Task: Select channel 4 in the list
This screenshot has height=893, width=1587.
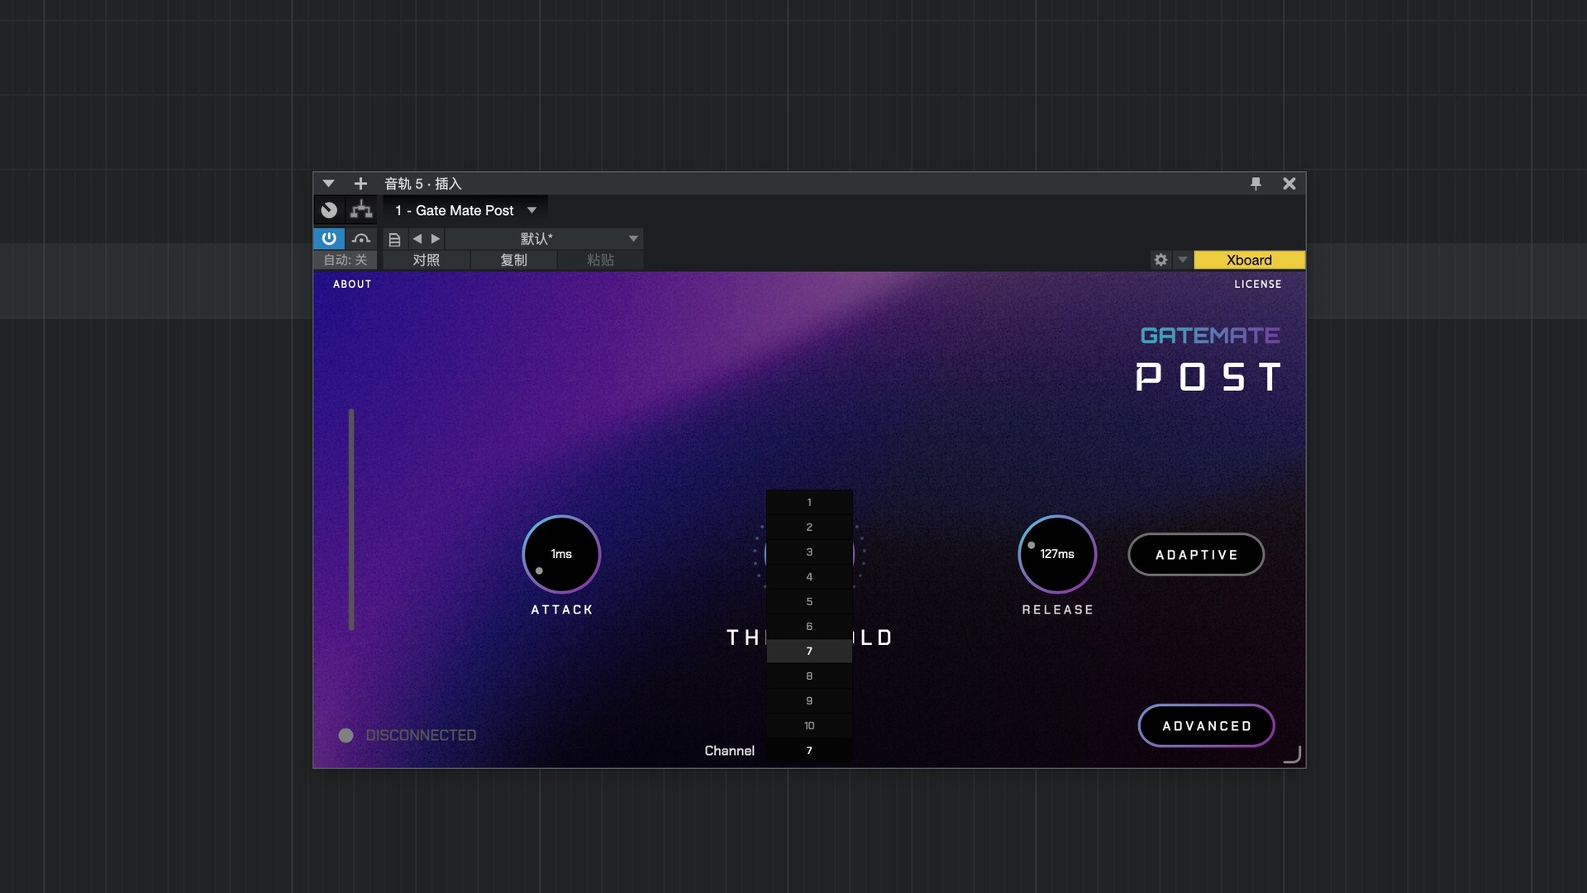Action: [x=809, y=576]
